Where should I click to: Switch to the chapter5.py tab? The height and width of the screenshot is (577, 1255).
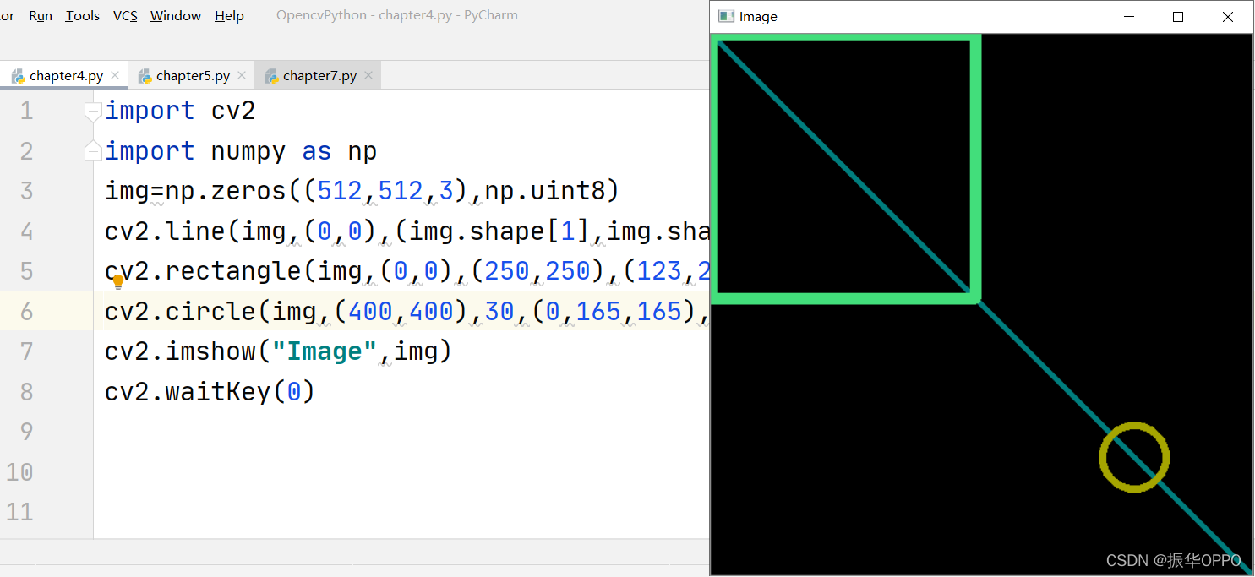point(193,76)
